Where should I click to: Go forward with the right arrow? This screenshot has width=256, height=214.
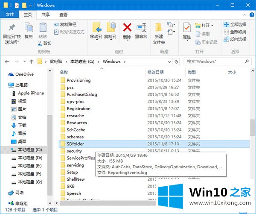tap(17, 62)
